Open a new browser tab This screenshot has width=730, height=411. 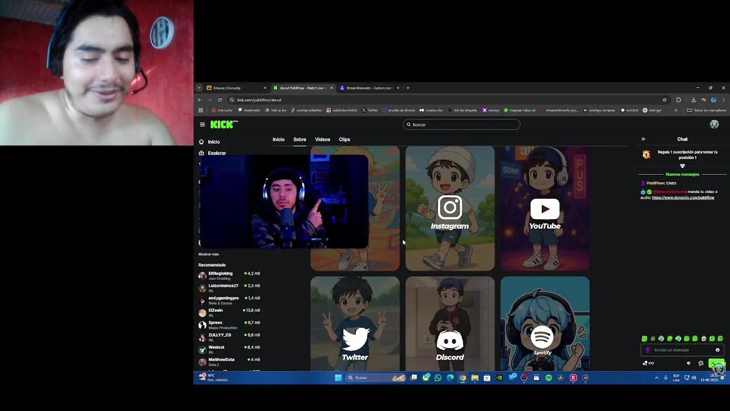(408, 88)
